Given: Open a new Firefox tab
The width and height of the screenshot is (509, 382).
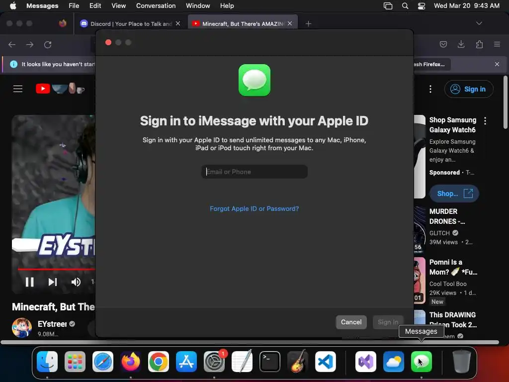Looking at the screenshot, I should [x=308, y=24].
